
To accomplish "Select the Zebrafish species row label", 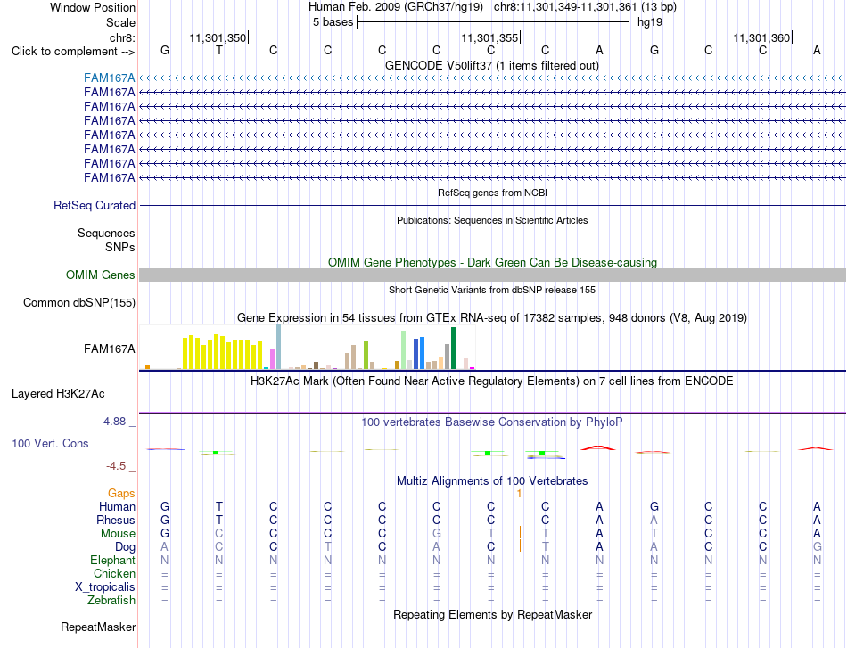I will pyautogui.click(x=111, y=600).
